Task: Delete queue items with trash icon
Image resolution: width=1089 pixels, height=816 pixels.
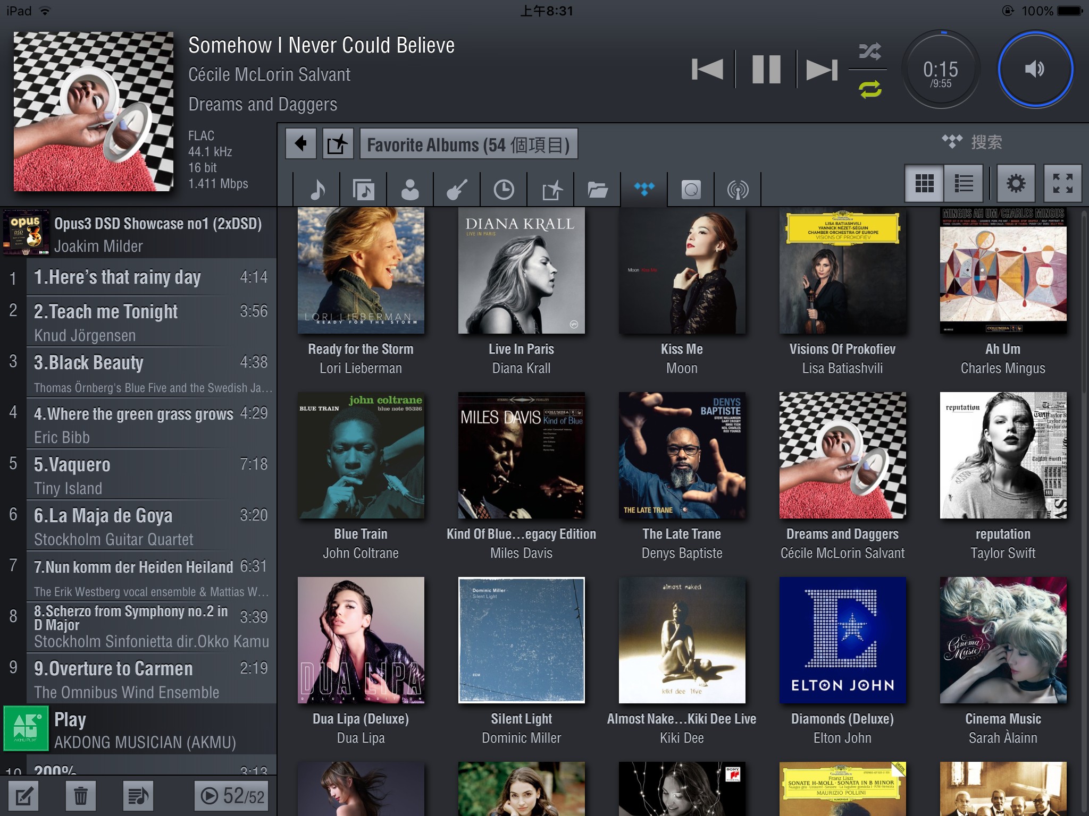Action: coord(80,796)
